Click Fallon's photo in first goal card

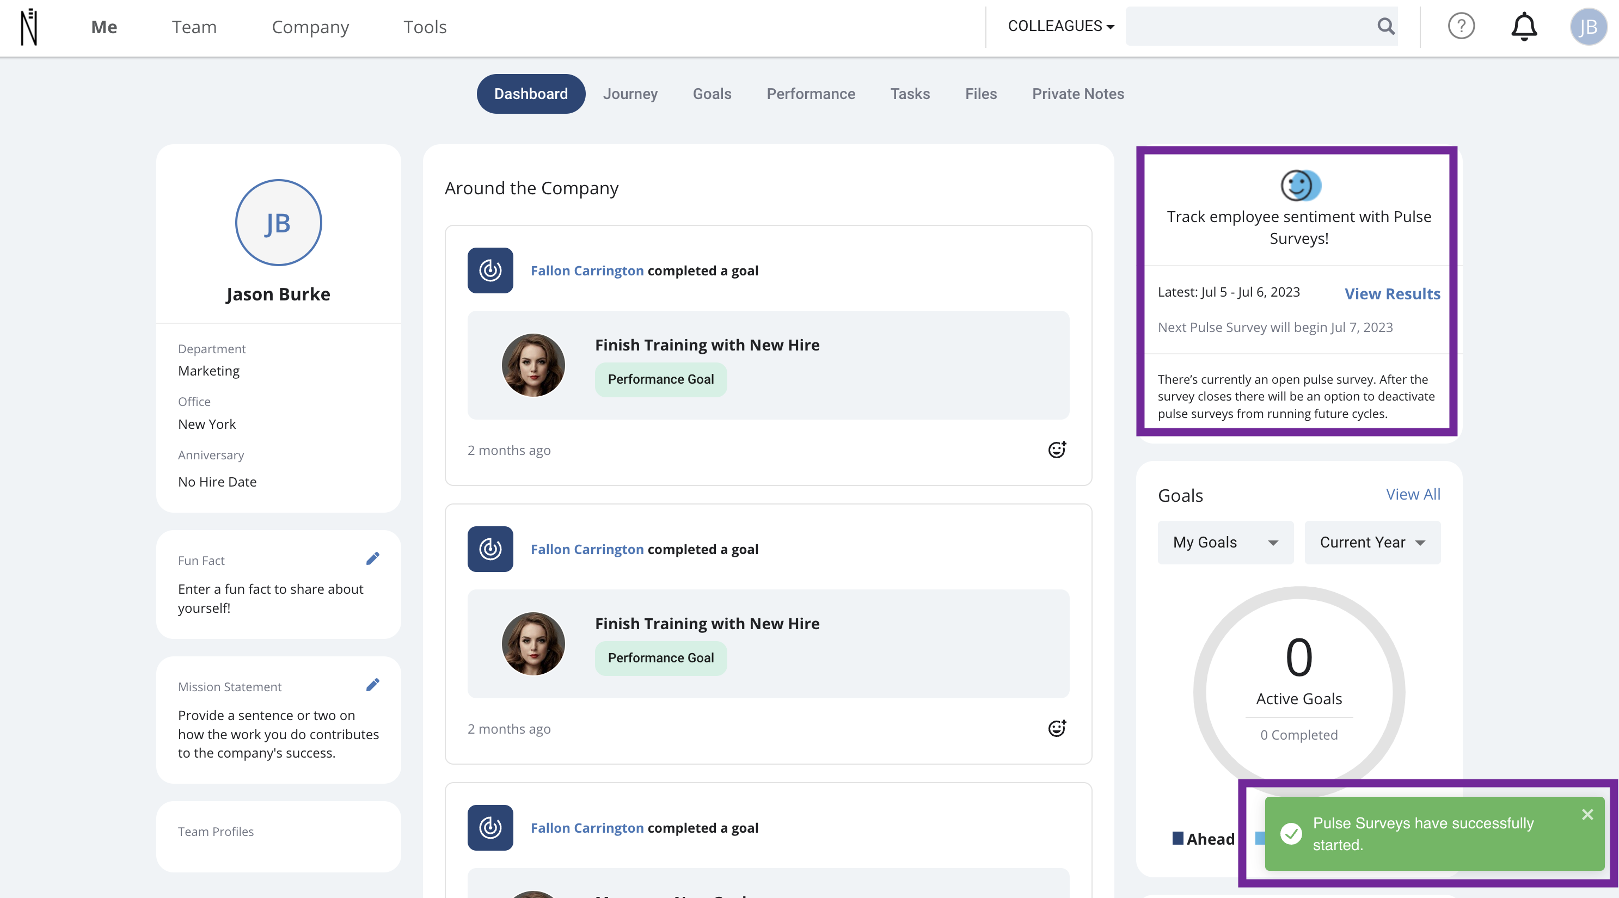click(533, 365)
